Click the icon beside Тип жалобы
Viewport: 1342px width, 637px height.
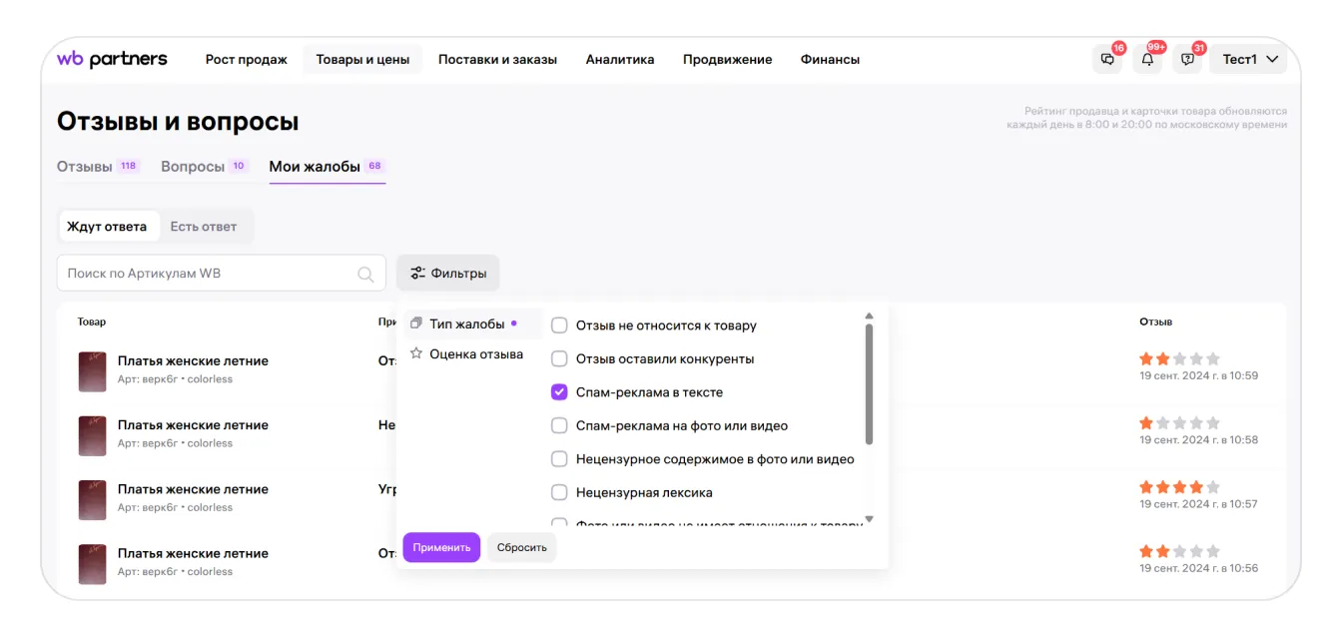[x=416, y=323]
